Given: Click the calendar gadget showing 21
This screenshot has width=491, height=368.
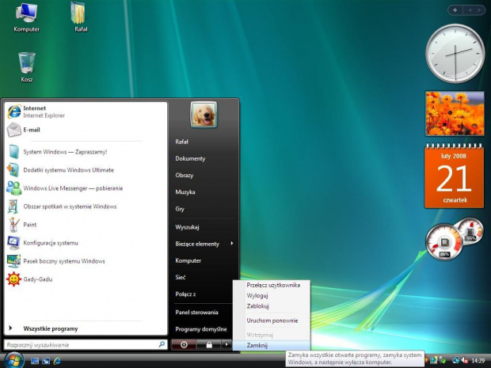Looking at the screenshot, I should [x=455, y=176].
